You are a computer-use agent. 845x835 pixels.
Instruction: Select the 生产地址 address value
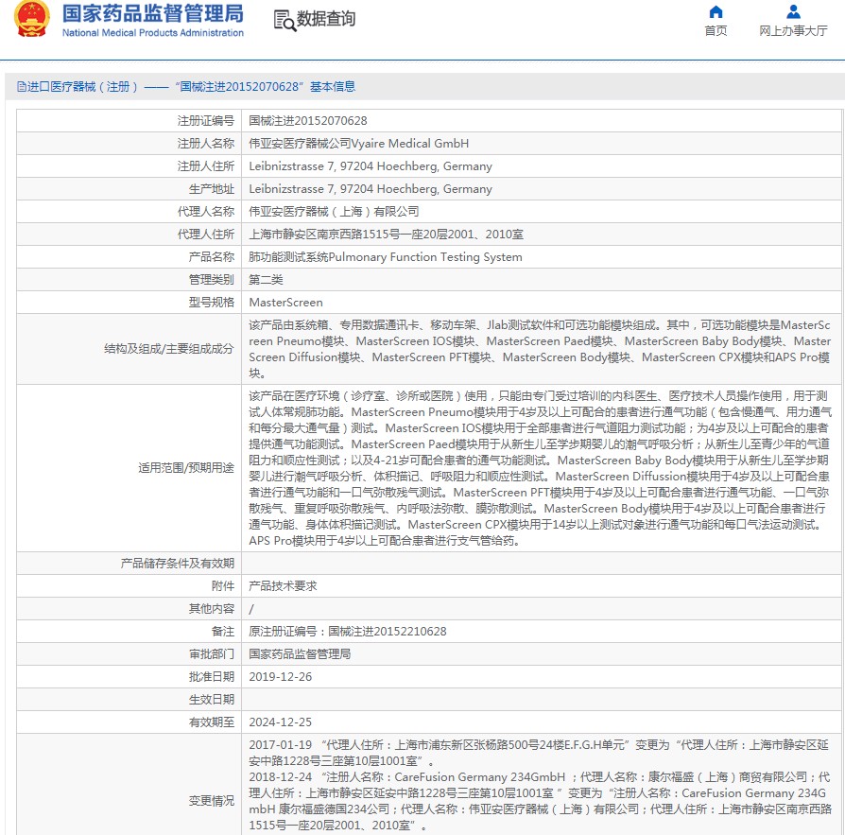[x=371, y=189]
